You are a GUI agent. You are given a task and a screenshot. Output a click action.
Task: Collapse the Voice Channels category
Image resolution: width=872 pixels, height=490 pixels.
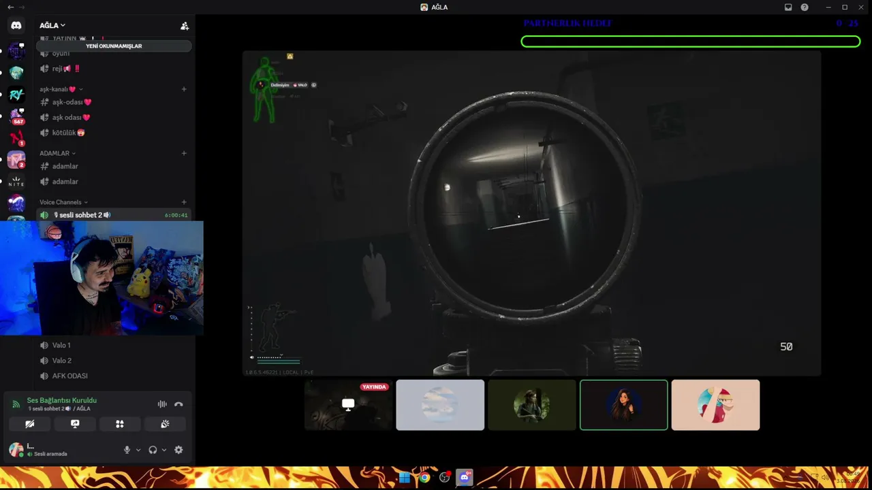coord(64,202)
